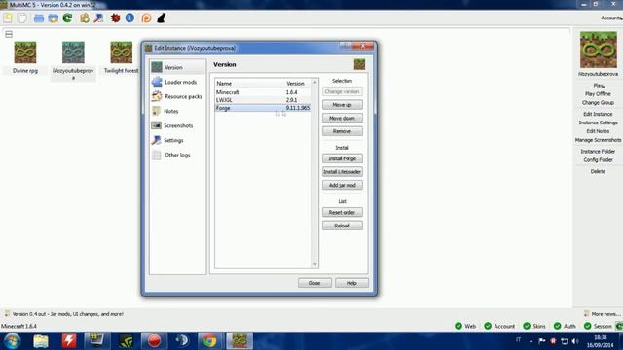Click the Move up button

click(342, 105)
